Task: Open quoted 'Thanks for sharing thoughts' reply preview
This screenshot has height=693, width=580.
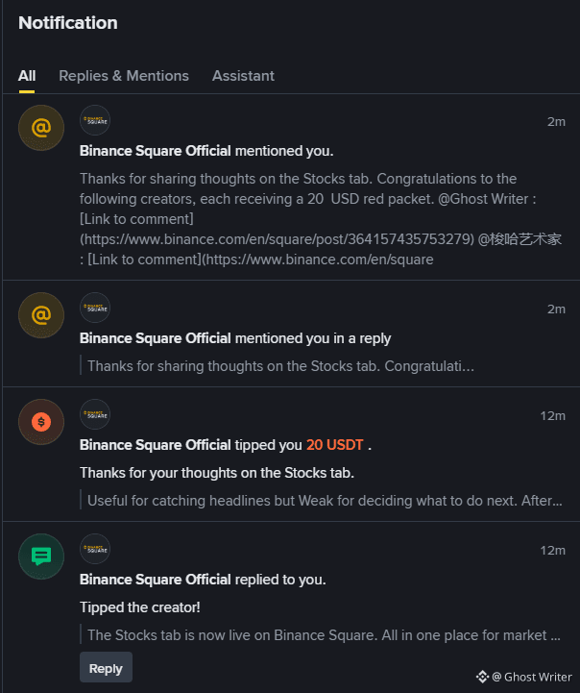Action: coord(280,366)
